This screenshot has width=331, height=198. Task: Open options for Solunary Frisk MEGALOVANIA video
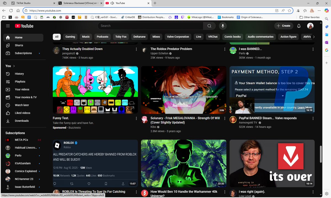225,118
